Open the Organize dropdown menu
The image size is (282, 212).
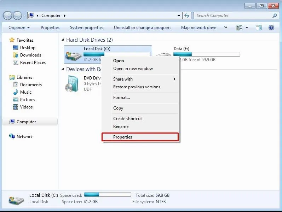click(19, 28)
